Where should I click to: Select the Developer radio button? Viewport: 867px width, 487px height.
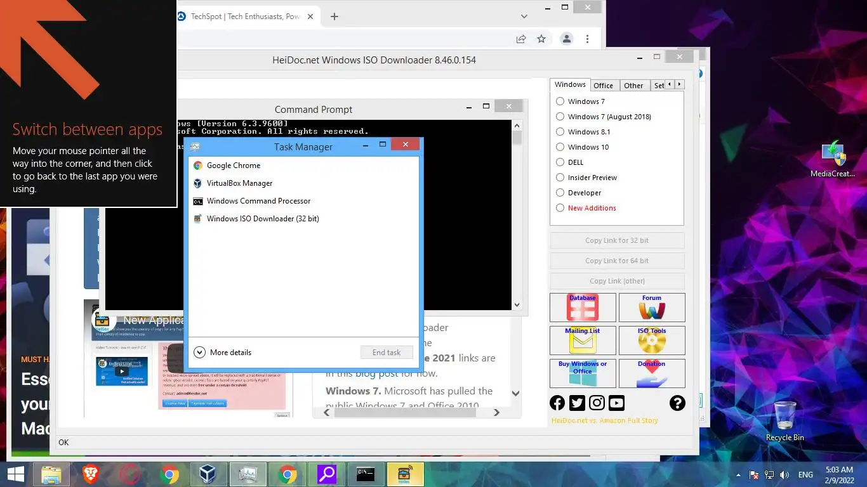tap(560, 193)
